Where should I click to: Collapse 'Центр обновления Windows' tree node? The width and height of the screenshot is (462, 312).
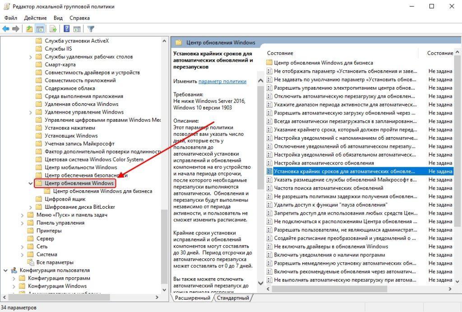(30, 184)
